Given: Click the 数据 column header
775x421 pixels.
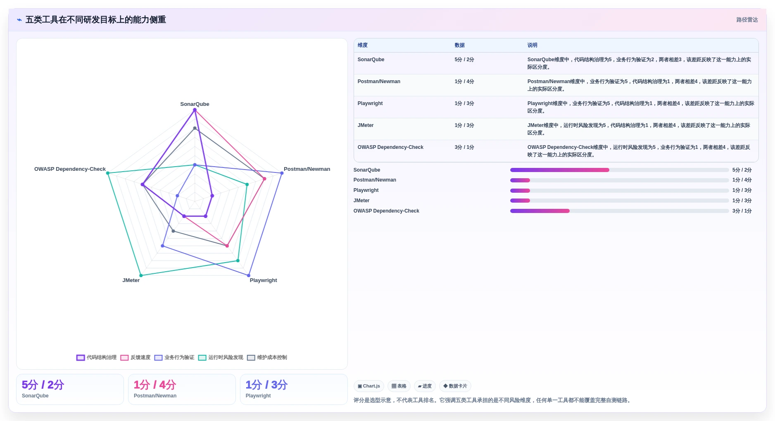Looking at the screenshot, I should click(460, 45).
